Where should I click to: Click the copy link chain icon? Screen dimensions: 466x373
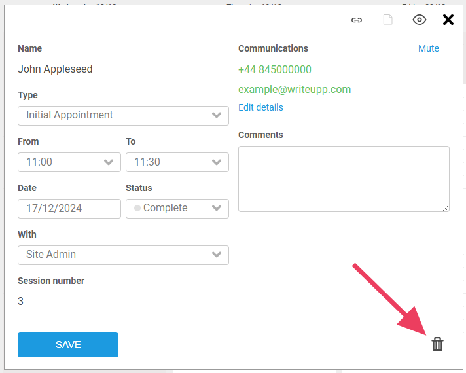(x=357, y=20)
